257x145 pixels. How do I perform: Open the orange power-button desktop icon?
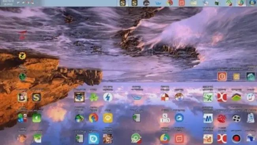pos(222,76)
